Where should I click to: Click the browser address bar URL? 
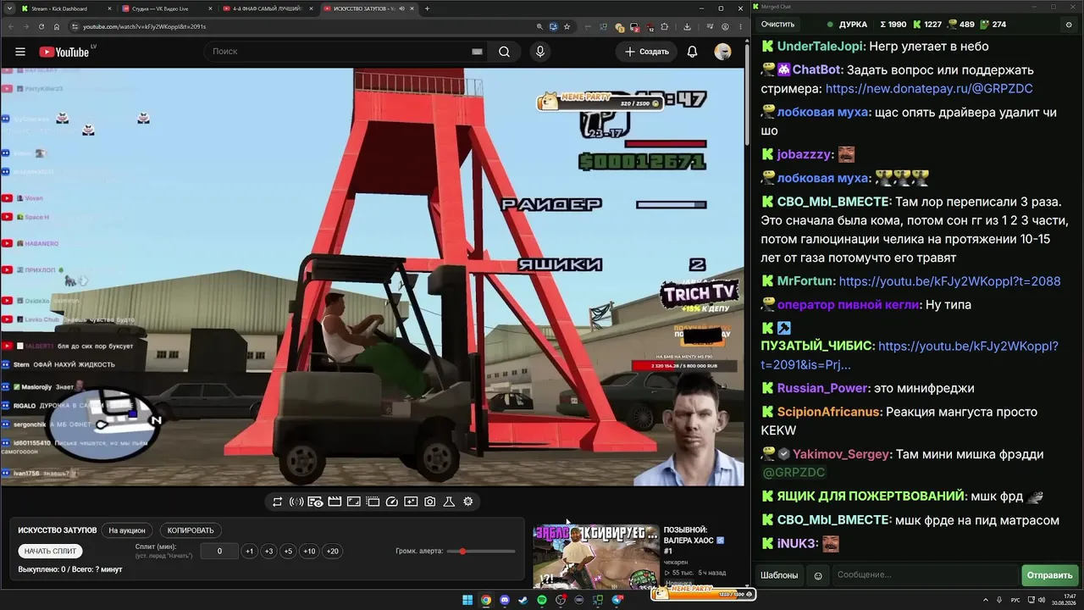[144, 26]
